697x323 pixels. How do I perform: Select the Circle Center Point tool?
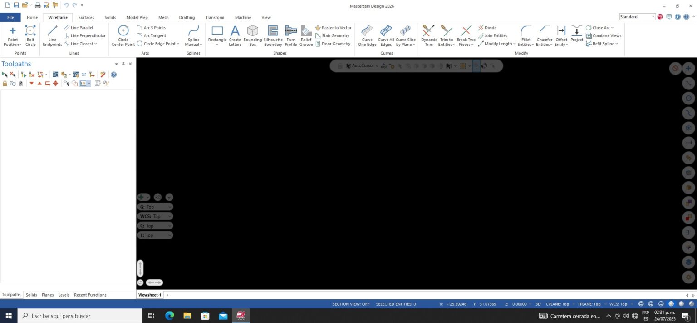click(123, 35)
